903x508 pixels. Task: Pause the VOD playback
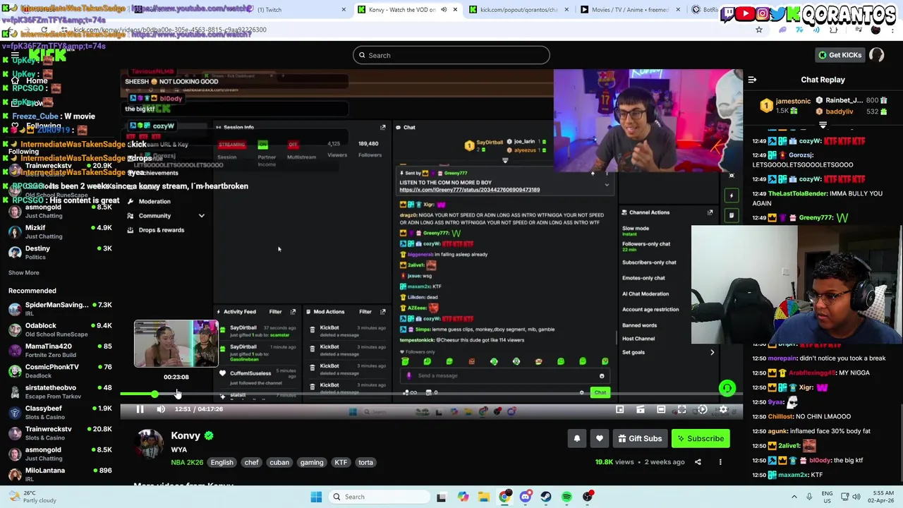pyautogui.click(x=140, y=409)
